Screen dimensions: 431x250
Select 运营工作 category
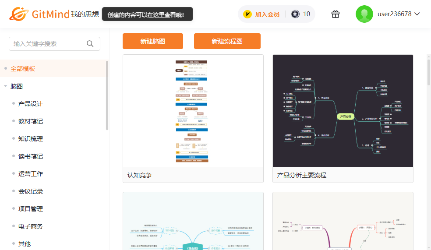(31, 174)
